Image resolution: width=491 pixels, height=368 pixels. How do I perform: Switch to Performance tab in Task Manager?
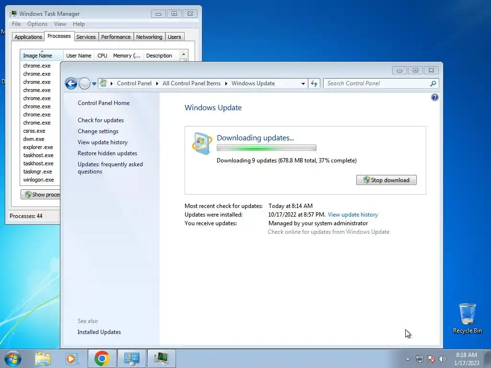(x=116, y=37)
